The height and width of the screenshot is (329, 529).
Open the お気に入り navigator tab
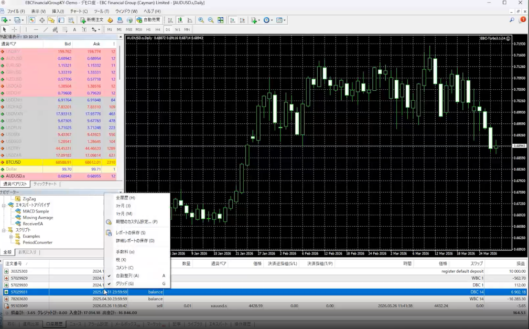27,252
